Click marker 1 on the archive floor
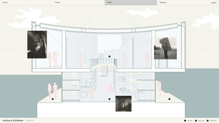 click(110, 99)
